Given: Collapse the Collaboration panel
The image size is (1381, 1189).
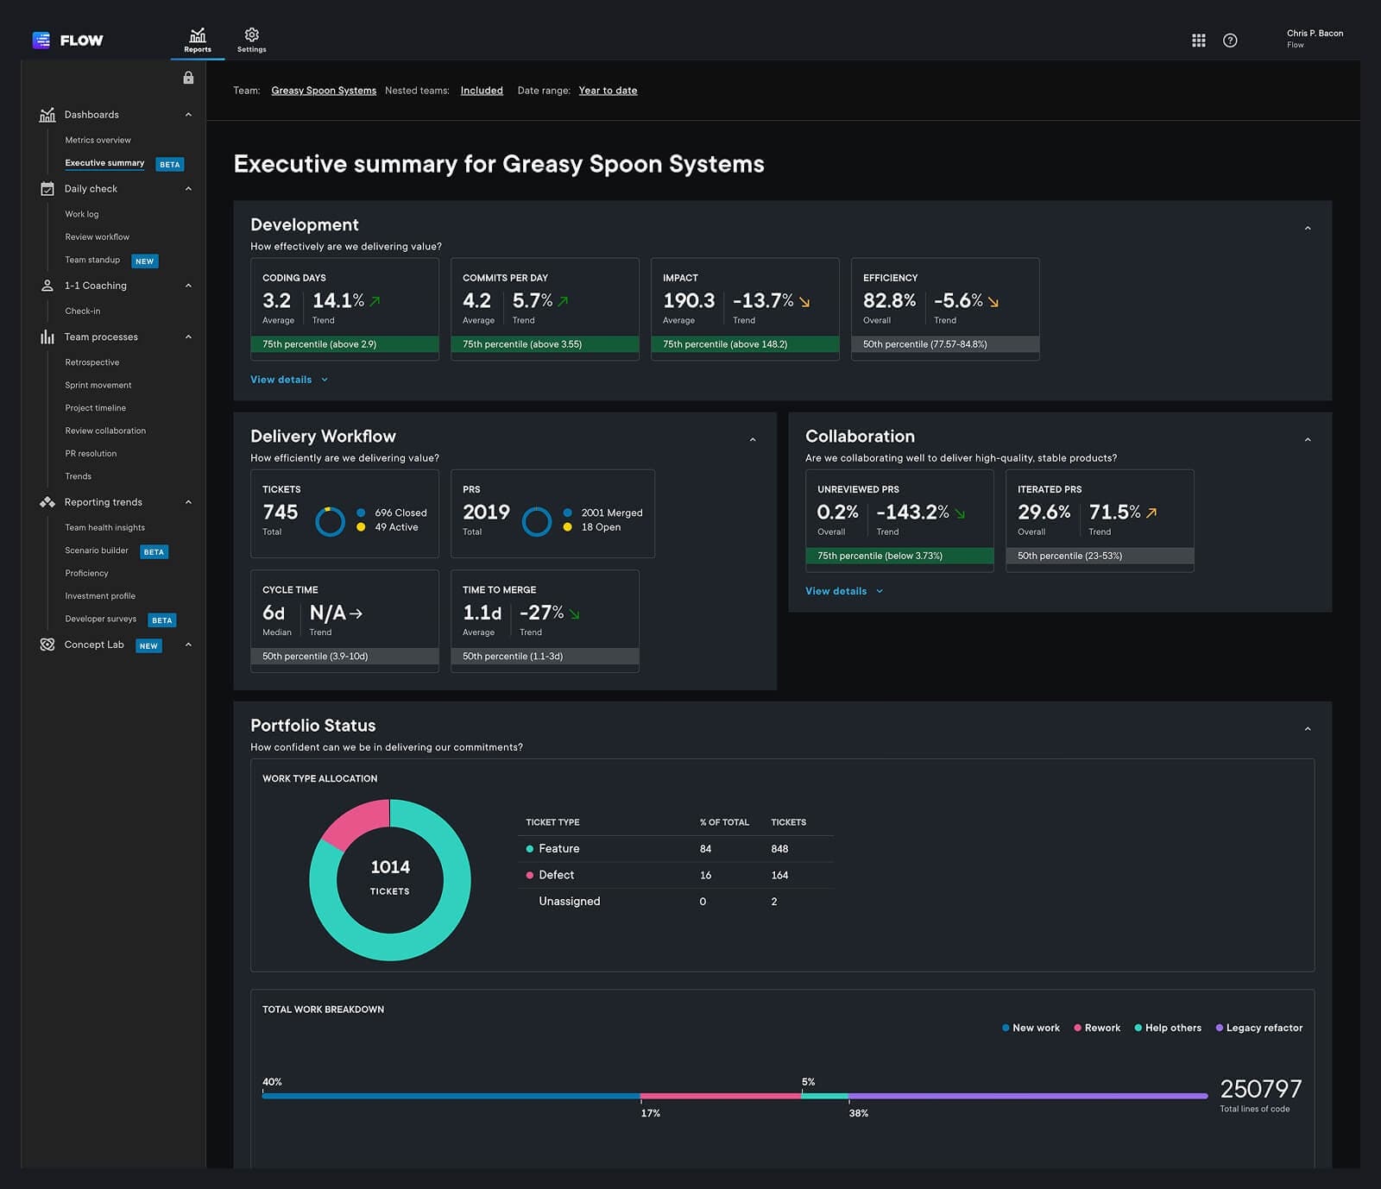Looking at the screenshot, I should [1308, 440].
